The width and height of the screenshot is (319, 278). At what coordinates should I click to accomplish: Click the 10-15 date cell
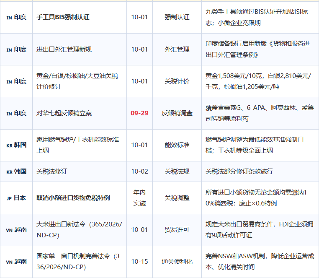point(139,262)
